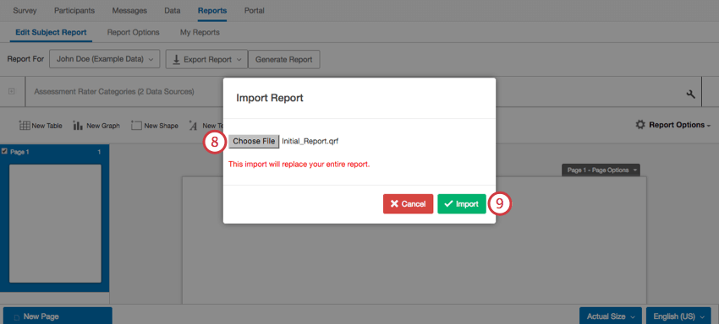The height and width of the screenshot is (324, 719).
Task: Open the Actual Size zoom dropdown
Action: (611, 316)
